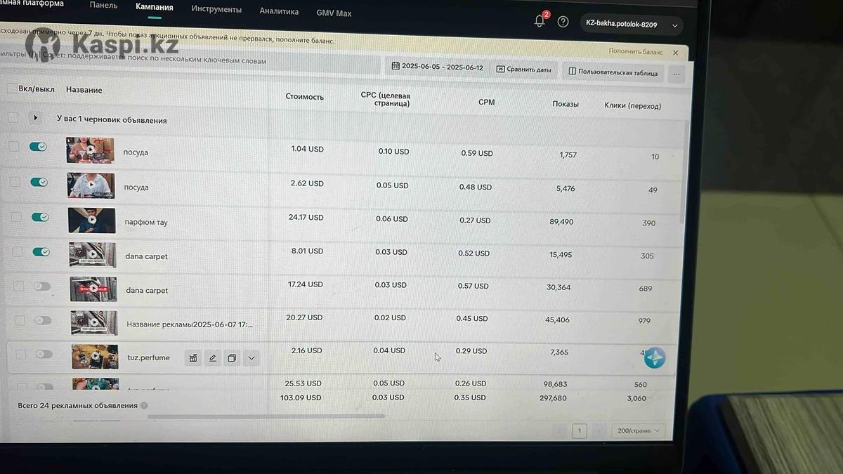The image size is (843, 474).
Task: Click the duplicate icon for tuz.perfume
Action: pyautogui.click(x=232, y=358)
